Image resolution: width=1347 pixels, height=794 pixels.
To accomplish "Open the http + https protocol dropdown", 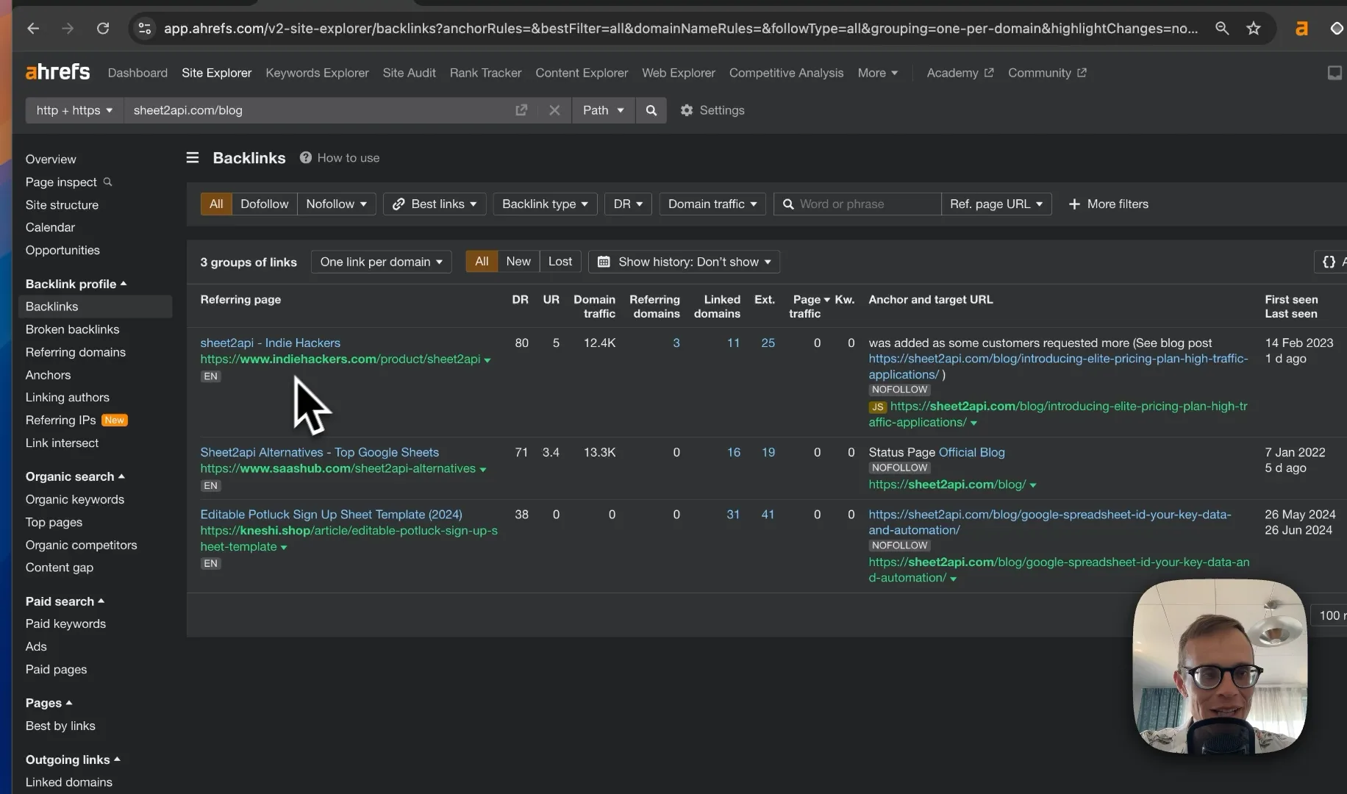I will [74, 110].
